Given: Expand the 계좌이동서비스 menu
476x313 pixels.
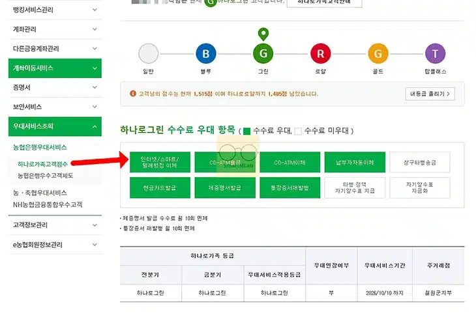Looking at the screenshot, I should click(x=55, y=68).
